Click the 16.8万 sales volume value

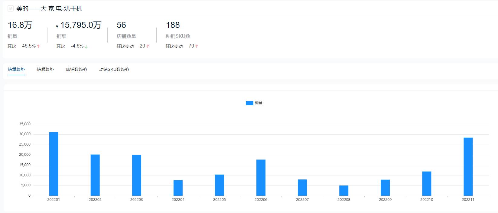click(20, 25)
